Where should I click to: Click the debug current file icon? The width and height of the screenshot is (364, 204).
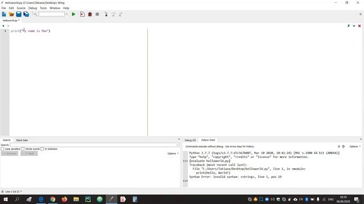pos(82,14)
